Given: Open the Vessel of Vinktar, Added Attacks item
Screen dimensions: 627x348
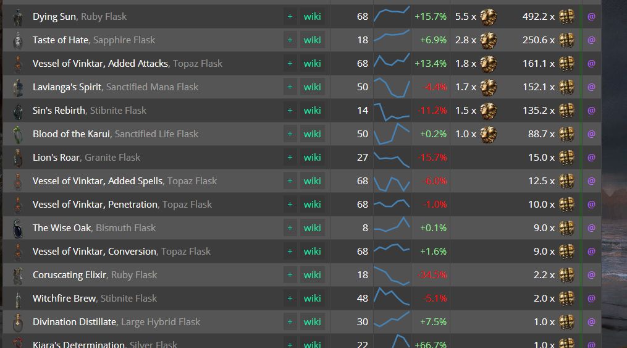Looking at the screenshot, I should (100, 64).
